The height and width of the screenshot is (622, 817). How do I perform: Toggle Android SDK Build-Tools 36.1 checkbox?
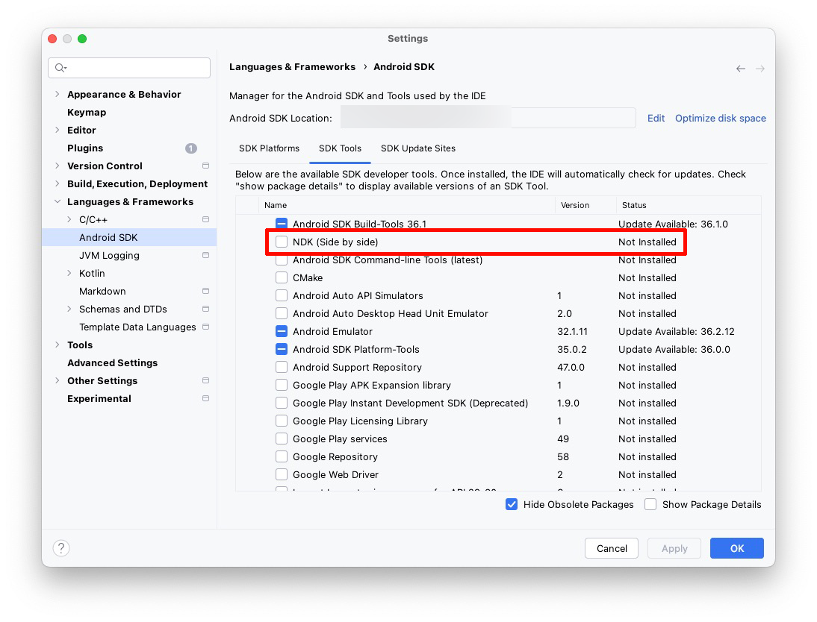tap(282, 224)
